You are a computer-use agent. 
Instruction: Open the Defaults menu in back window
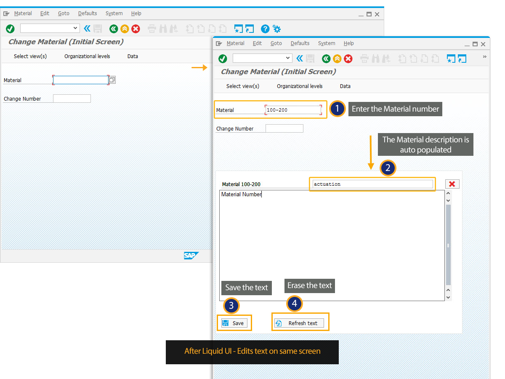coord(88,13)
